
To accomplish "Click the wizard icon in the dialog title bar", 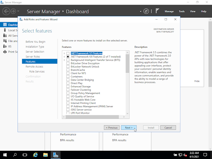I will tap(21, 19).
